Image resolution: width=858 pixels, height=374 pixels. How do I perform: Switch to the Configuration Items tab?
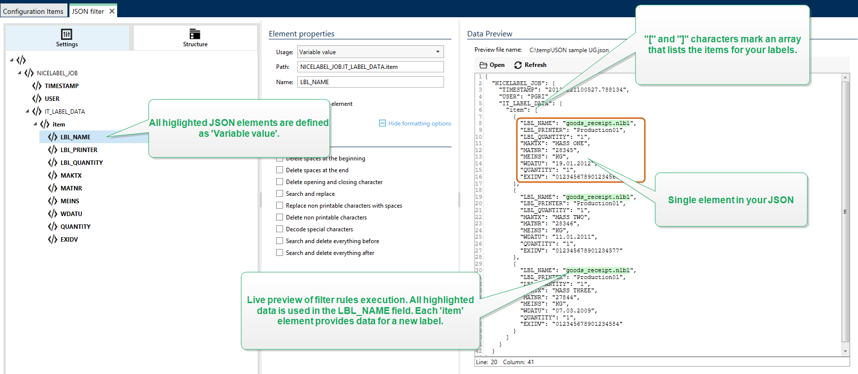click(33, 11)
